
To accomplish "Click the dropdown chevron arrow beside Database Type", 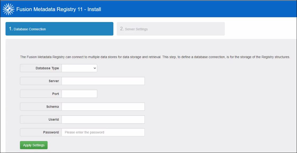I will (95, 68).
